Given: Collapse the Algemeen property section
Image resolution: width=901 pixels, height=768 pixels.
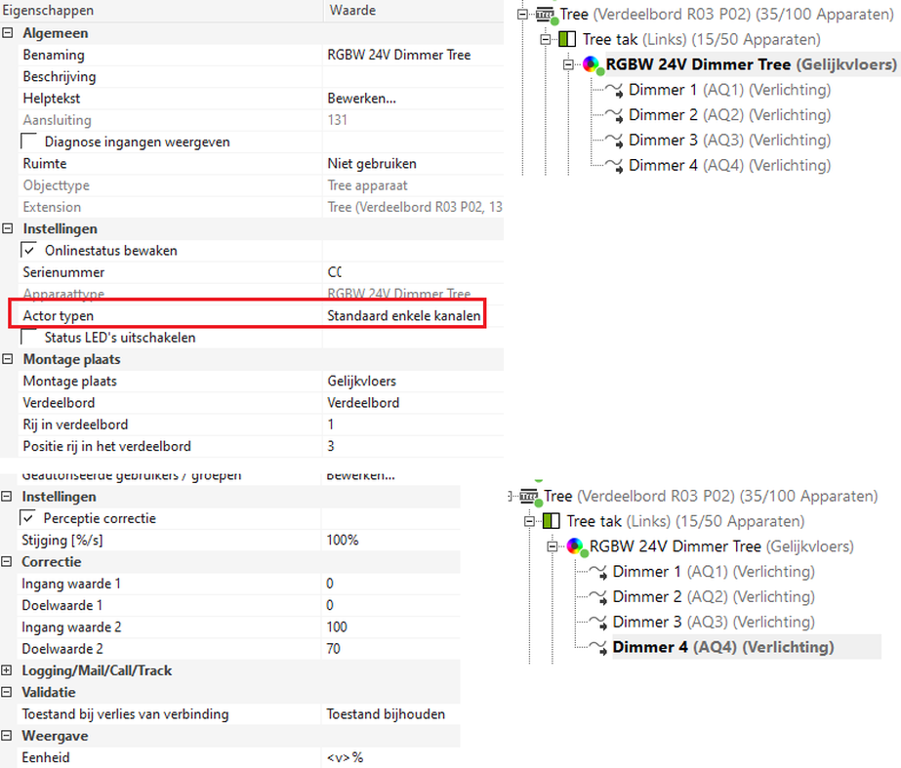Looking at the screenshot, I should (x=8, y=33).
